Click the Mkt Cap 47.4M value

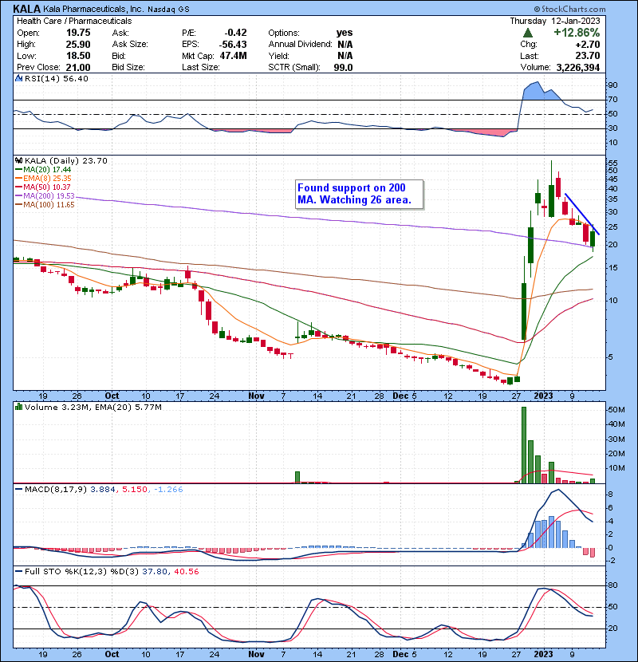click(233, 56)
